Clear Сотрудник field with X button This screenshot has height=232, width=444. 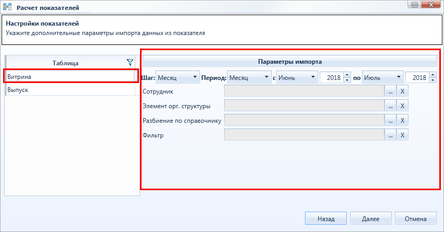click(x=402, y=91)
